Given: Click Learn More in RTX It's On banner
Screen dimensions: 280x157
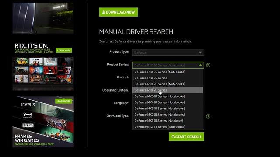Looking at the screenshot, I should [x=64, y=51].
